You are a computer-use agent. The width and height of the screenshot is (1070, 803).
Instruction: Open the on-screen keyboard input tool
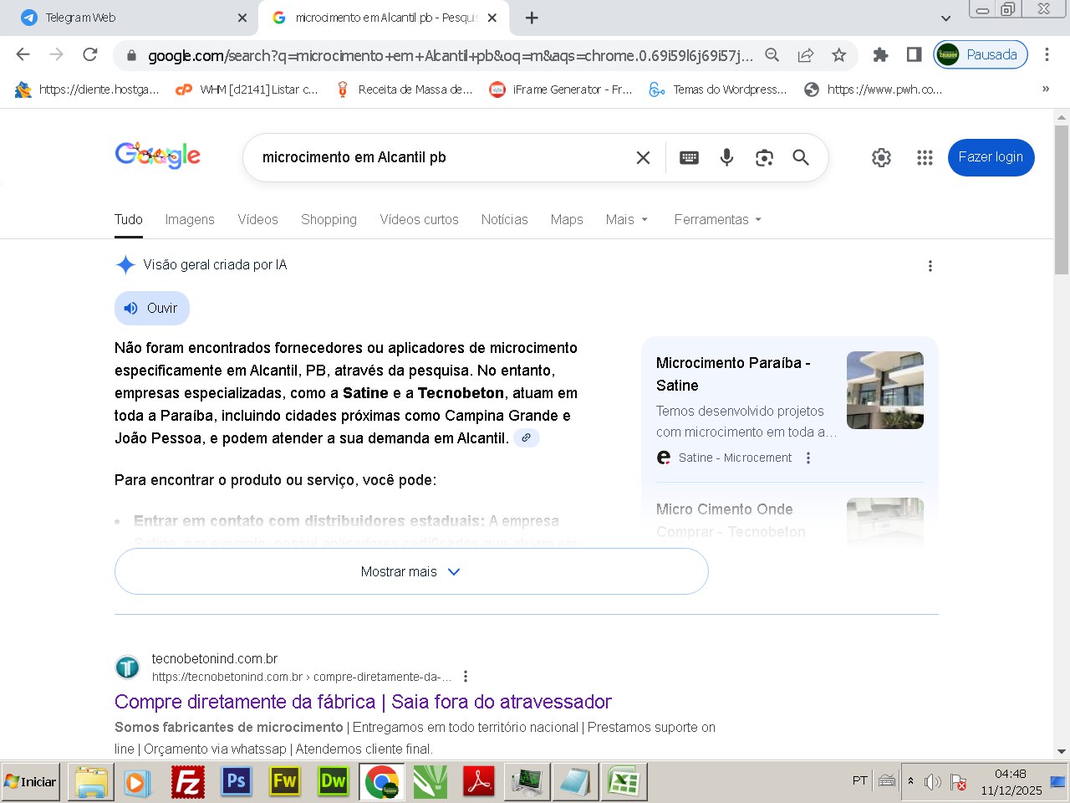click(x=689, y=157)
